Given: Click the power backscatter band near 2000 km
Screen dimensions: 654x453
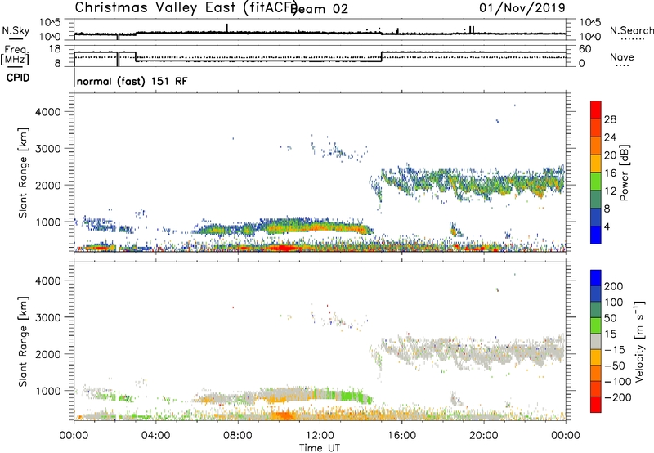Looking at the screenshot, I should 472,183.
